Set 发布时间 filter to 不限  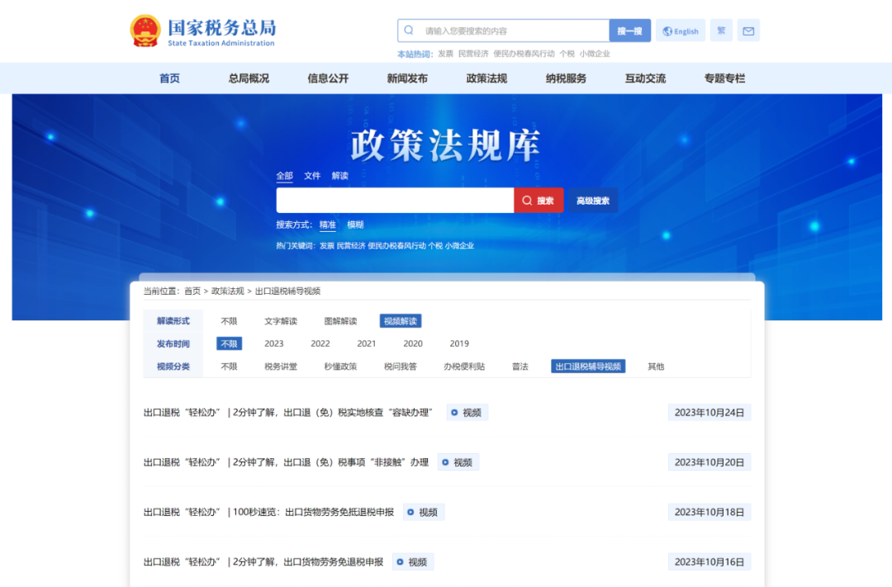(230, 343)
